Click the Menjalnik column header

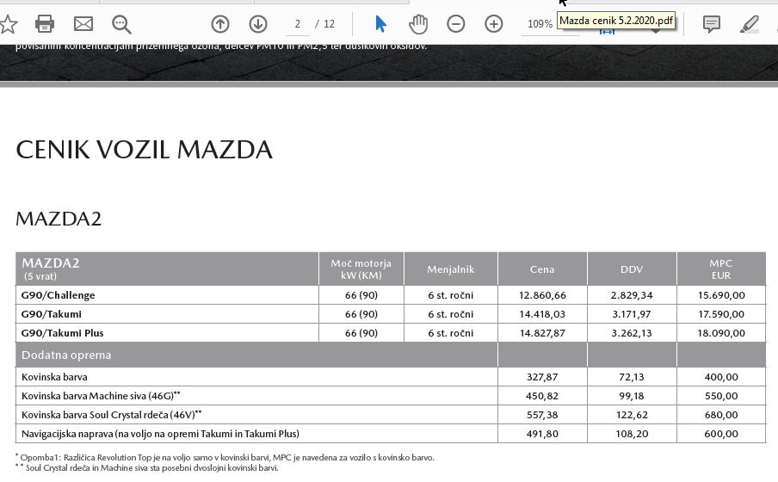coord(450,269)
